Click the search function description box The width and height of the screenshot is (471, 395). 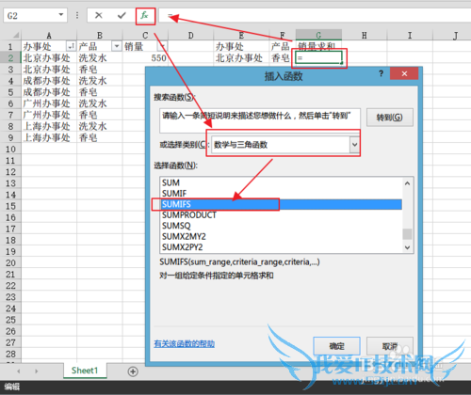click(260, 120)
